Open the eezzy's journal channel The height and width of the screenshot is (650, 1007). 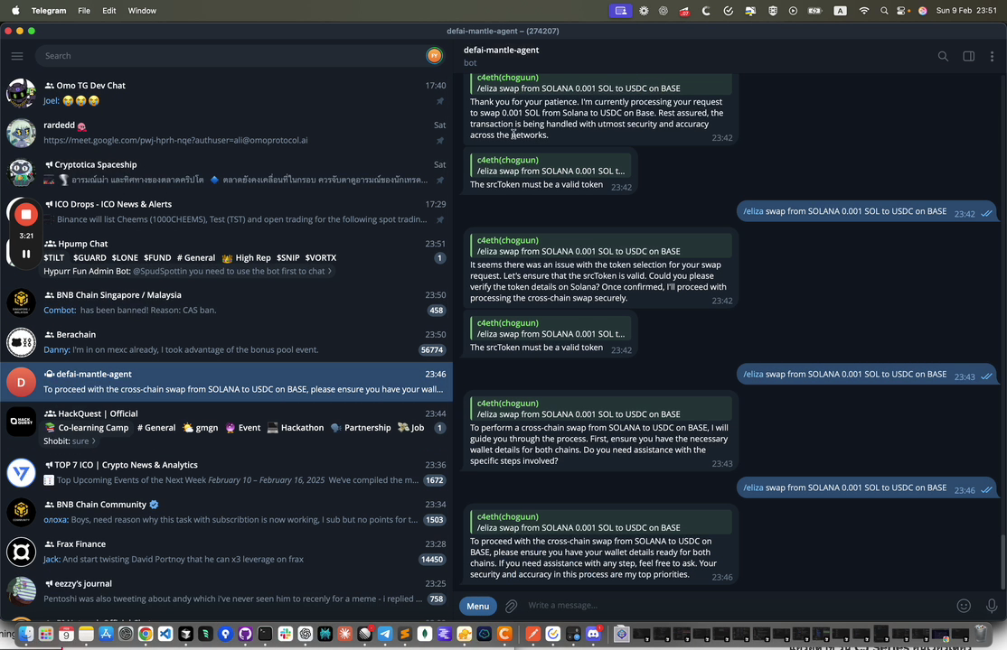(x=226, y=591)
